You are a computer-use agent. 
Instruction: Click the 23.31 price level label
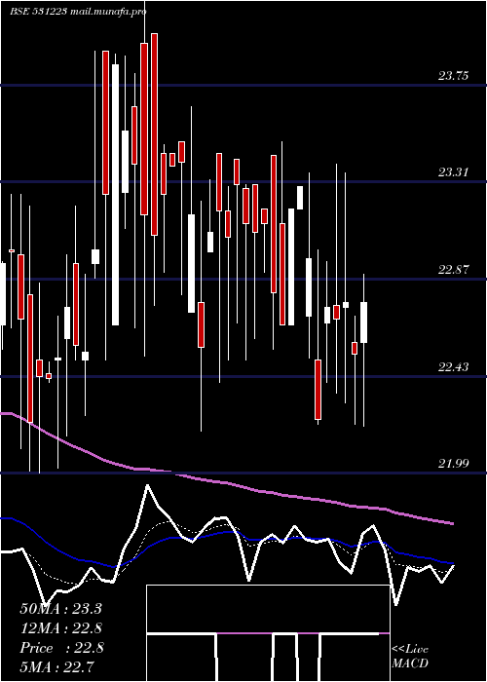[x=453, y=172]
